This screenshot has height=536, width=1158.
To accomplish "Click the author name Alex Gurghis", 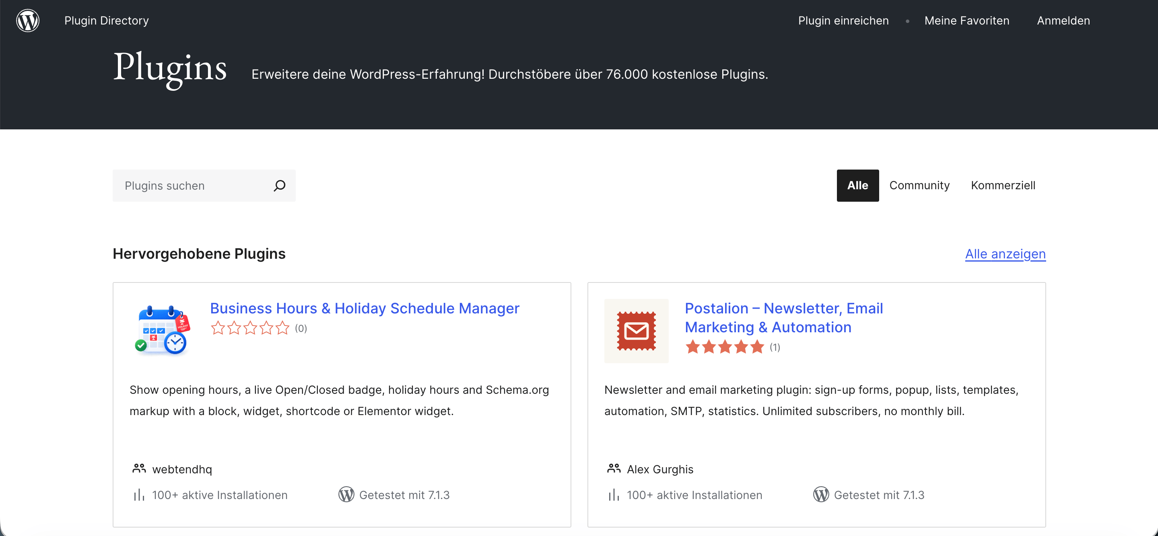I will 660,469.
